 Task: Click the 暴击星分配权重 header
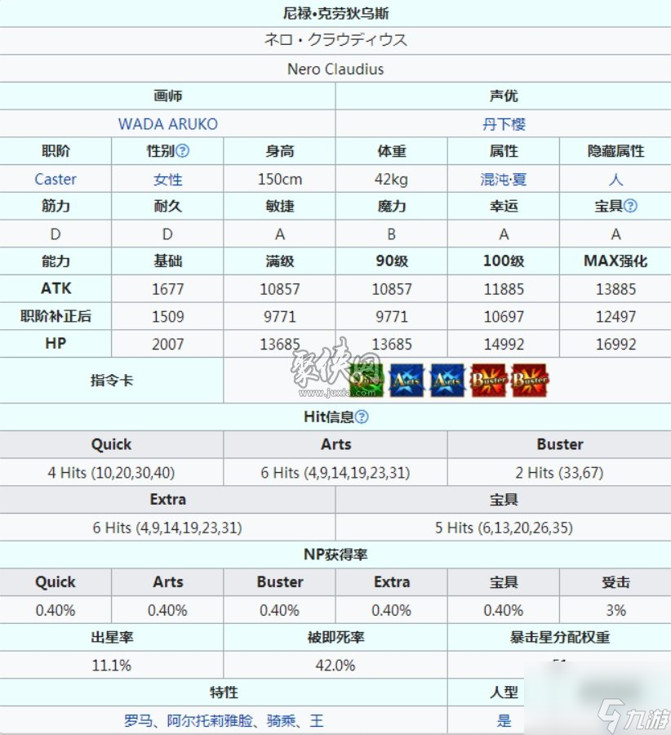(x=559, y=638)
